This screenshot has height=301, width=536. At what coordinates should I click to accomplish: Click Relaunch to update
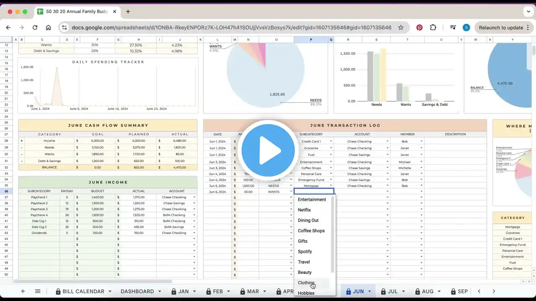[501, 28]
